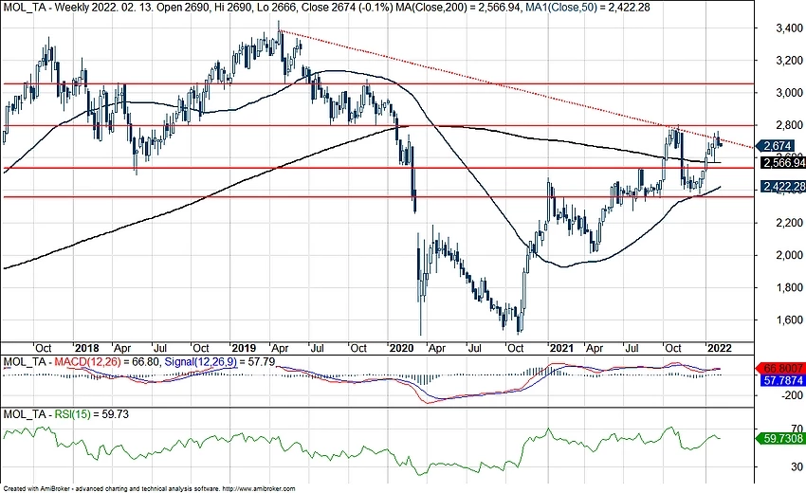Screen dimensions: 806x493
Task: Click the 30 RSI axis label
Action: (797, 466)
